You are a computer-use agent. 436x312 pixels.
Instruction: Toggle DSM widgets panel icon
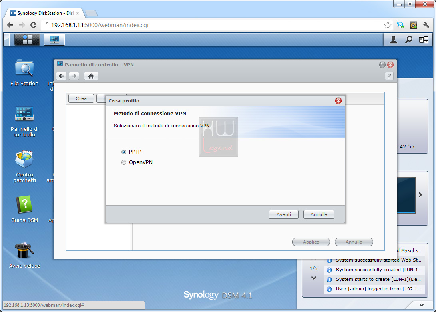[x=424, y=40]
